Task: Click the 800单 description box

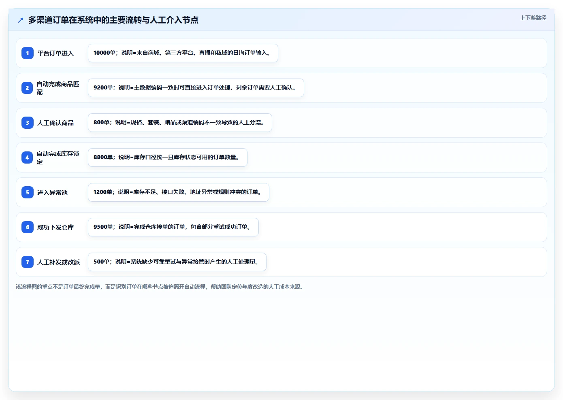Action: coord(180,123)
